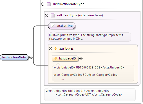
Task: Select the languageID attribute node
Action: [65, 59]
